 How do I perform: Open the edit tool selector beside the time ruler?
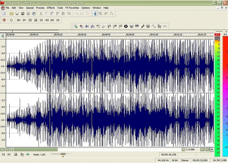(3, 36)
